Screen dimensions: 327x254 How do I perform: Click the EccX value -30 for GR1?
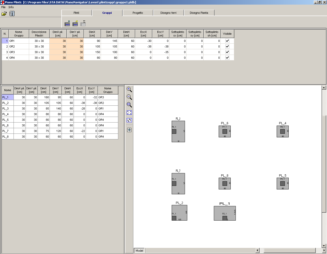144,41
